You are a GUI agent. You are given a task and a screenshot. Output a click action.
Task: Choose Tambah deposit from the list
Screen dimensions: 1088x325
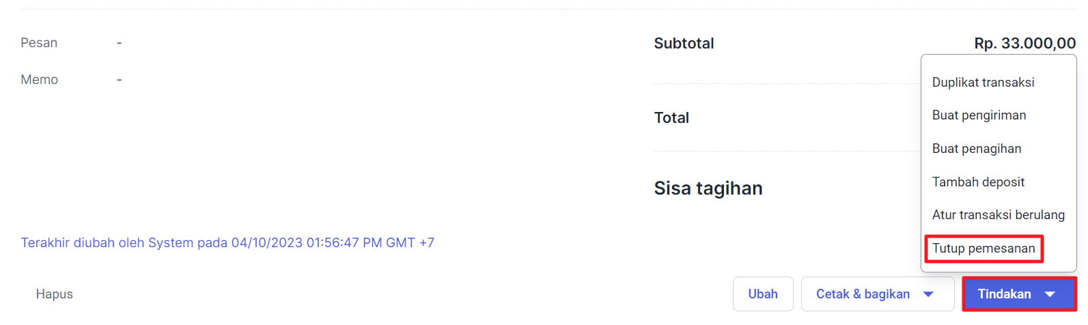coord(978,182)
